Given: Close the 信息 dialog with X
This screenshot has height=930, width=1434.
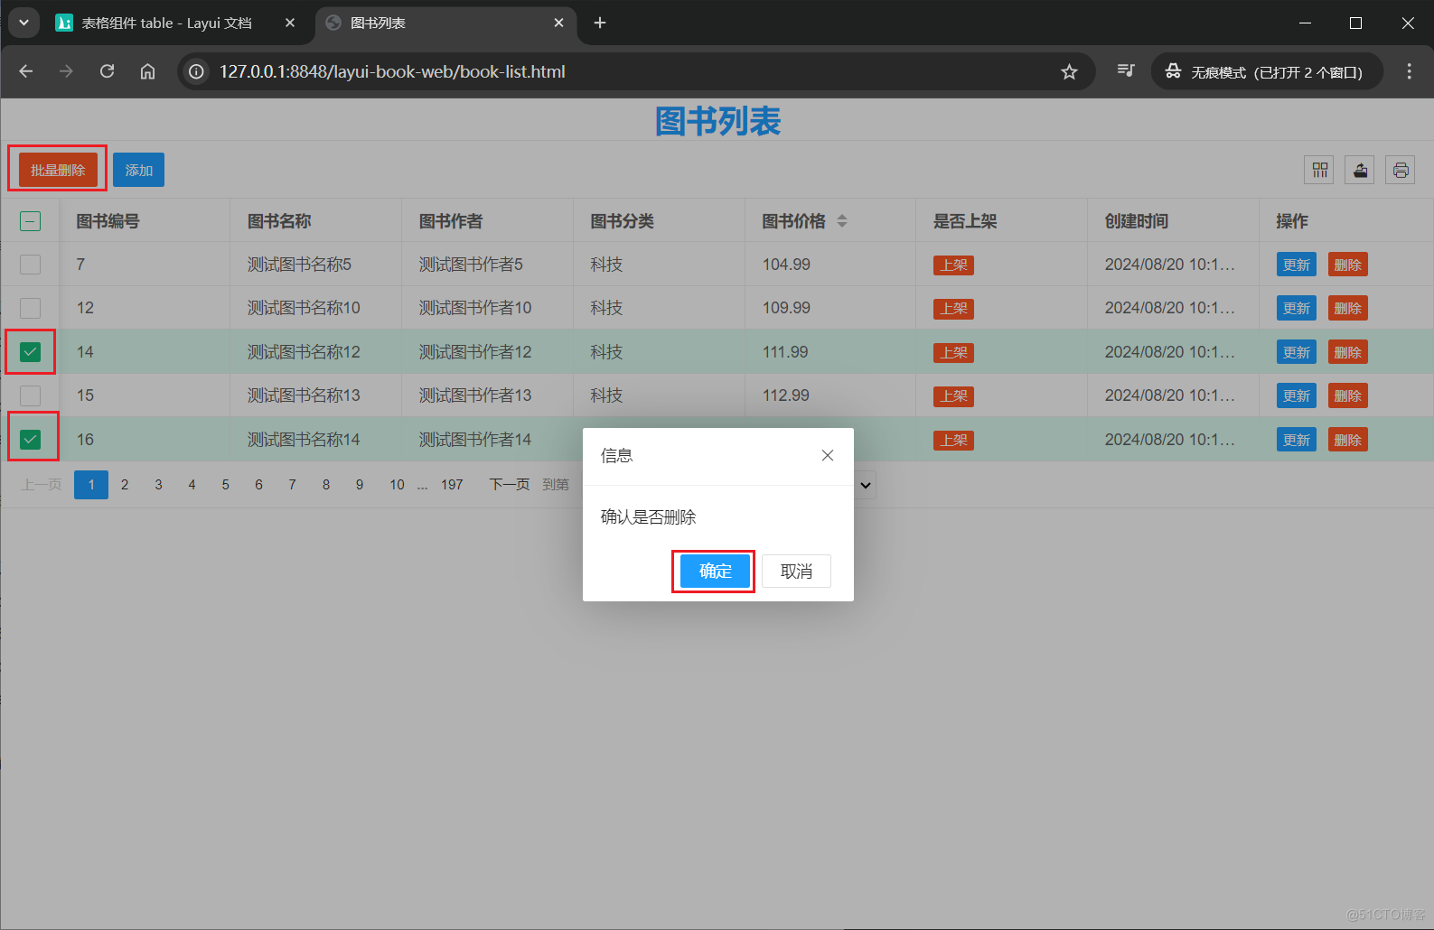Looking at the screenshot, I should 827,456.
